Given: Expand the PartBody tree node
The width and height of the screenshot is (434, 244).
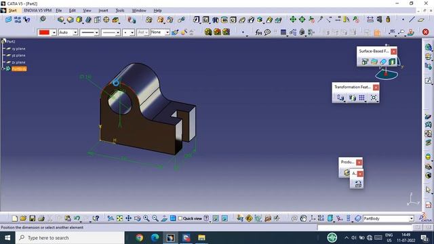Looking at the screenshot, I should 3,68.
